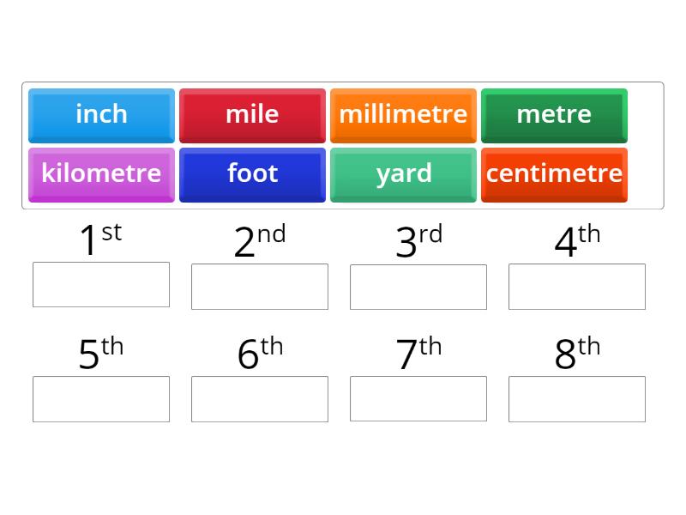The height and width of the screenshot is (515, 686).
Task: Select the mile tile
Action: tap(252, 114)
